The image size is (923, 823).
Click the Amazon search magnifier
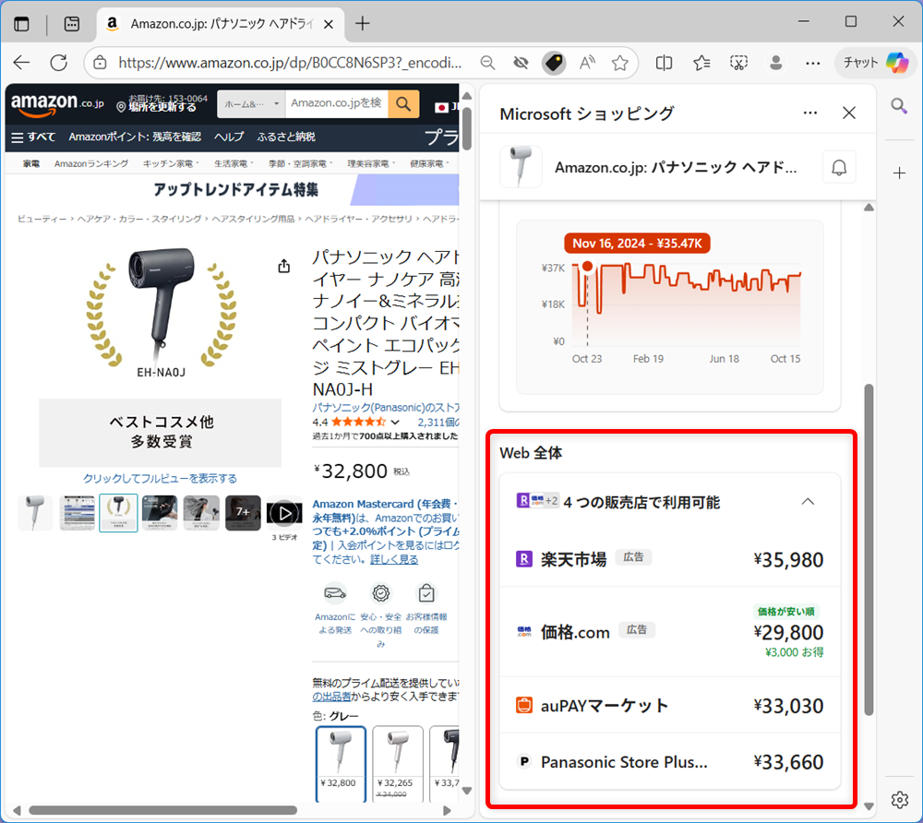tap(403, 104)
